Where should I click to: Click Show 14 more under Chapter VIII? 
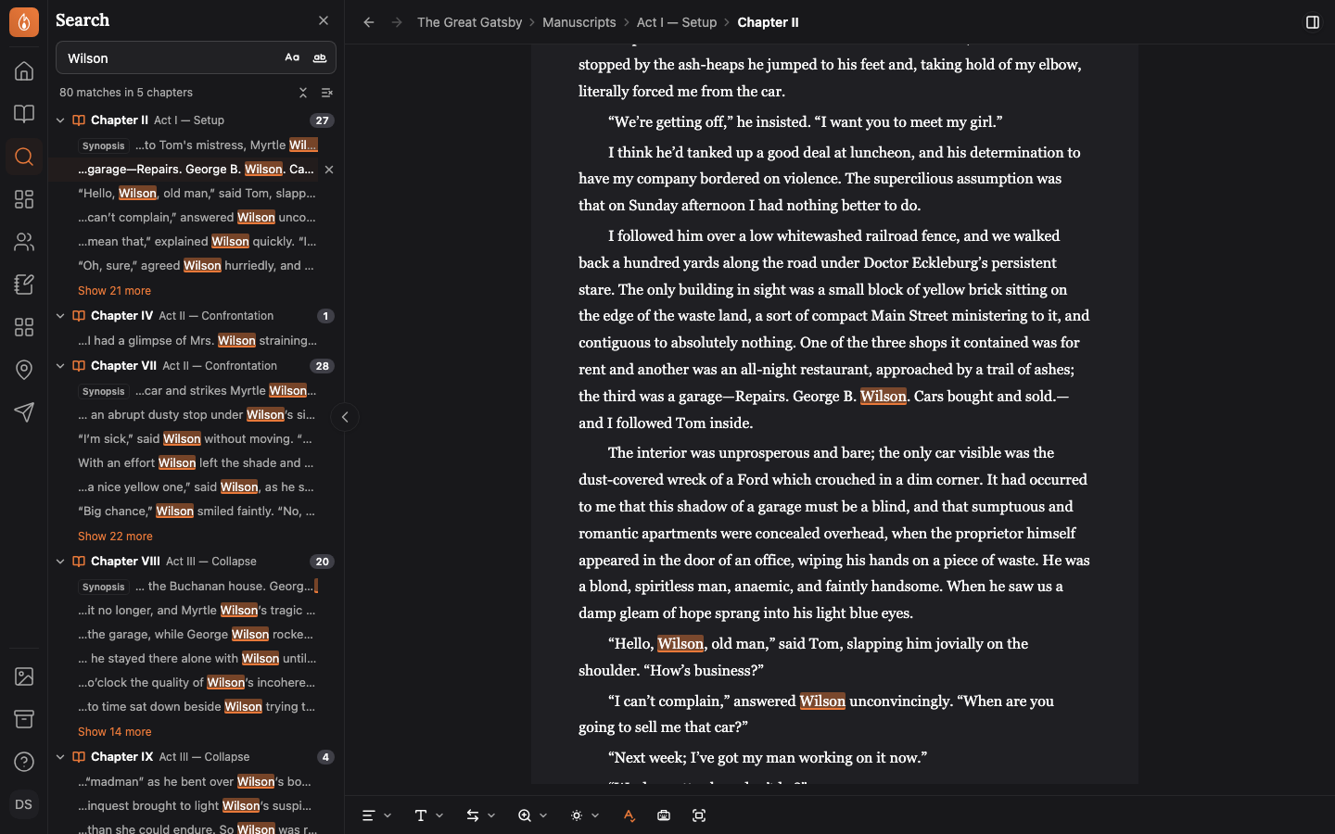[x=114, y=732]
